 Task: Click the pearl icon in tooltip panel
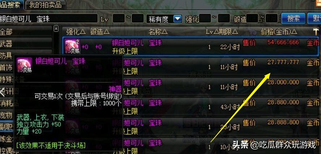pos(24,65)
